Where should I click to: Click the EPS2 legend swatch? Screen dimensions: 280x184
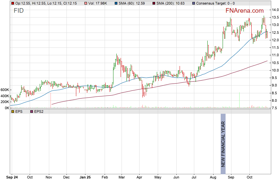[32, 112]
